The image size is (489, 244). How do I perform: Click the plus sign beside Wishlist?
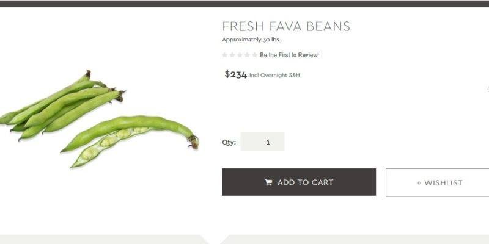419,183
